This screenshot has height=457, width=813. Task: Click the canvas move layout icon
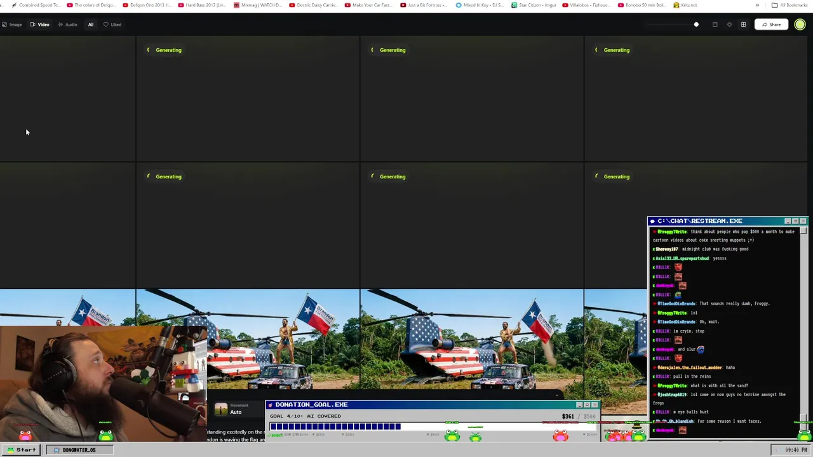729,25
